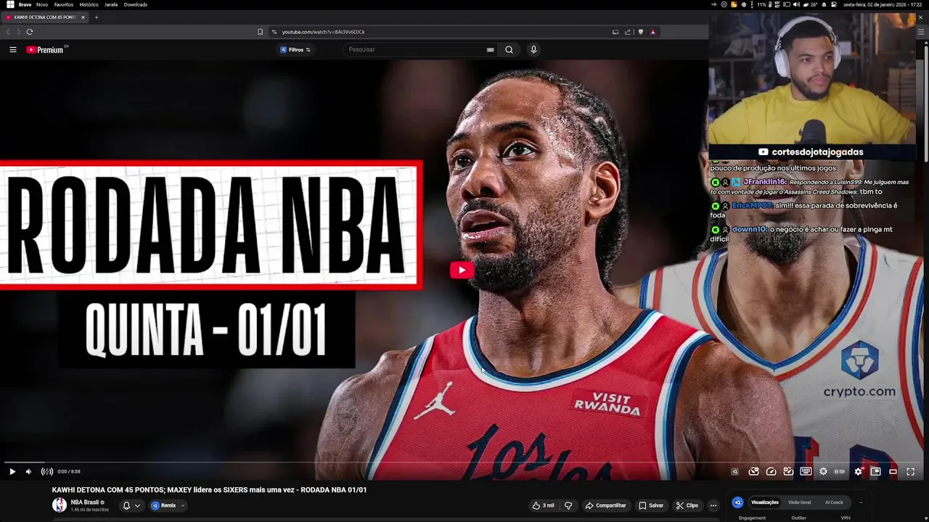Click the audio boost waves icon

[47, 471]
